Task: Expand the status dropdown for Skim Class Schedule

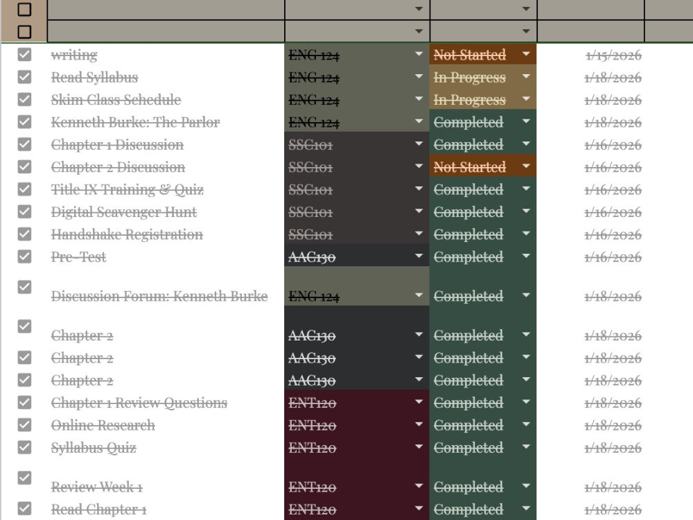Action: pos(526,98)
